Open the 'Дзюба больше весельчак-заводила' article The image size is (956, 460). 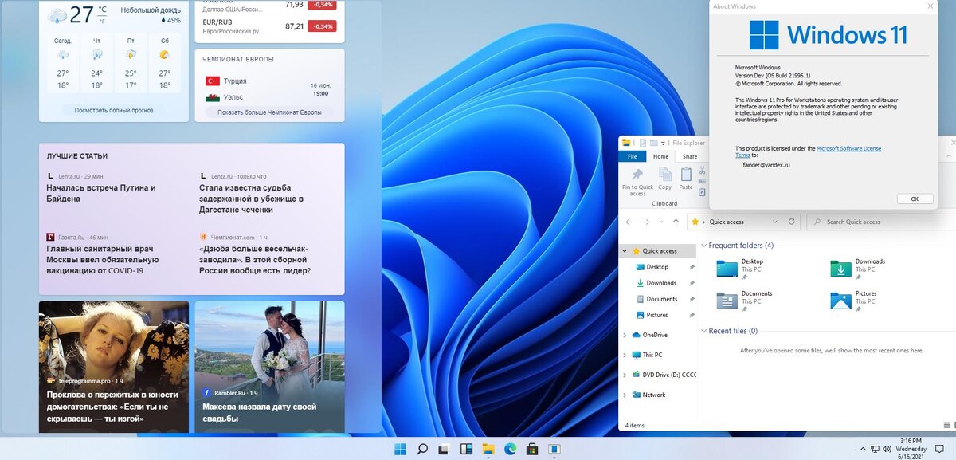pos(255,259)
